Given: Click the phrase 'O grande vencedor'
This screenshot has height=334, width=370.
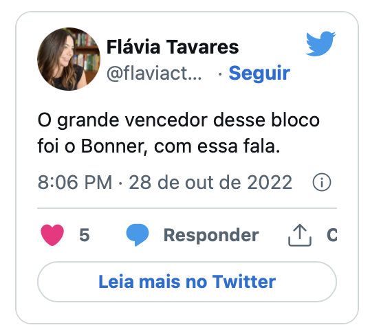Looking at the screenshot, I should (x=122, y=121).
